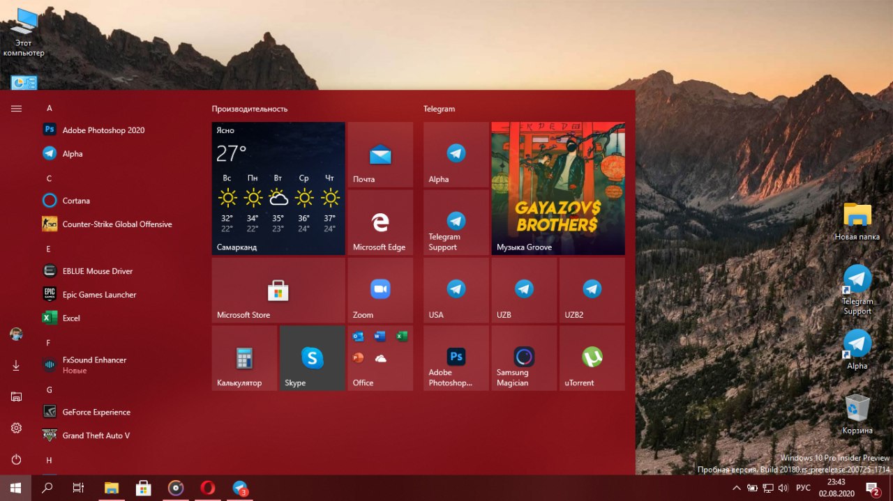This screenshot has height=501, width=893.
Task: Jump to letter C header in app list
Action: coord(50,178)
